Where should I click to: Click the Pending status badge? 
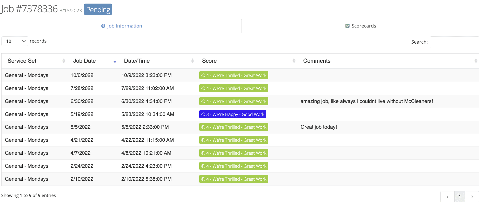pyautogui.click(x=98, y=10)
